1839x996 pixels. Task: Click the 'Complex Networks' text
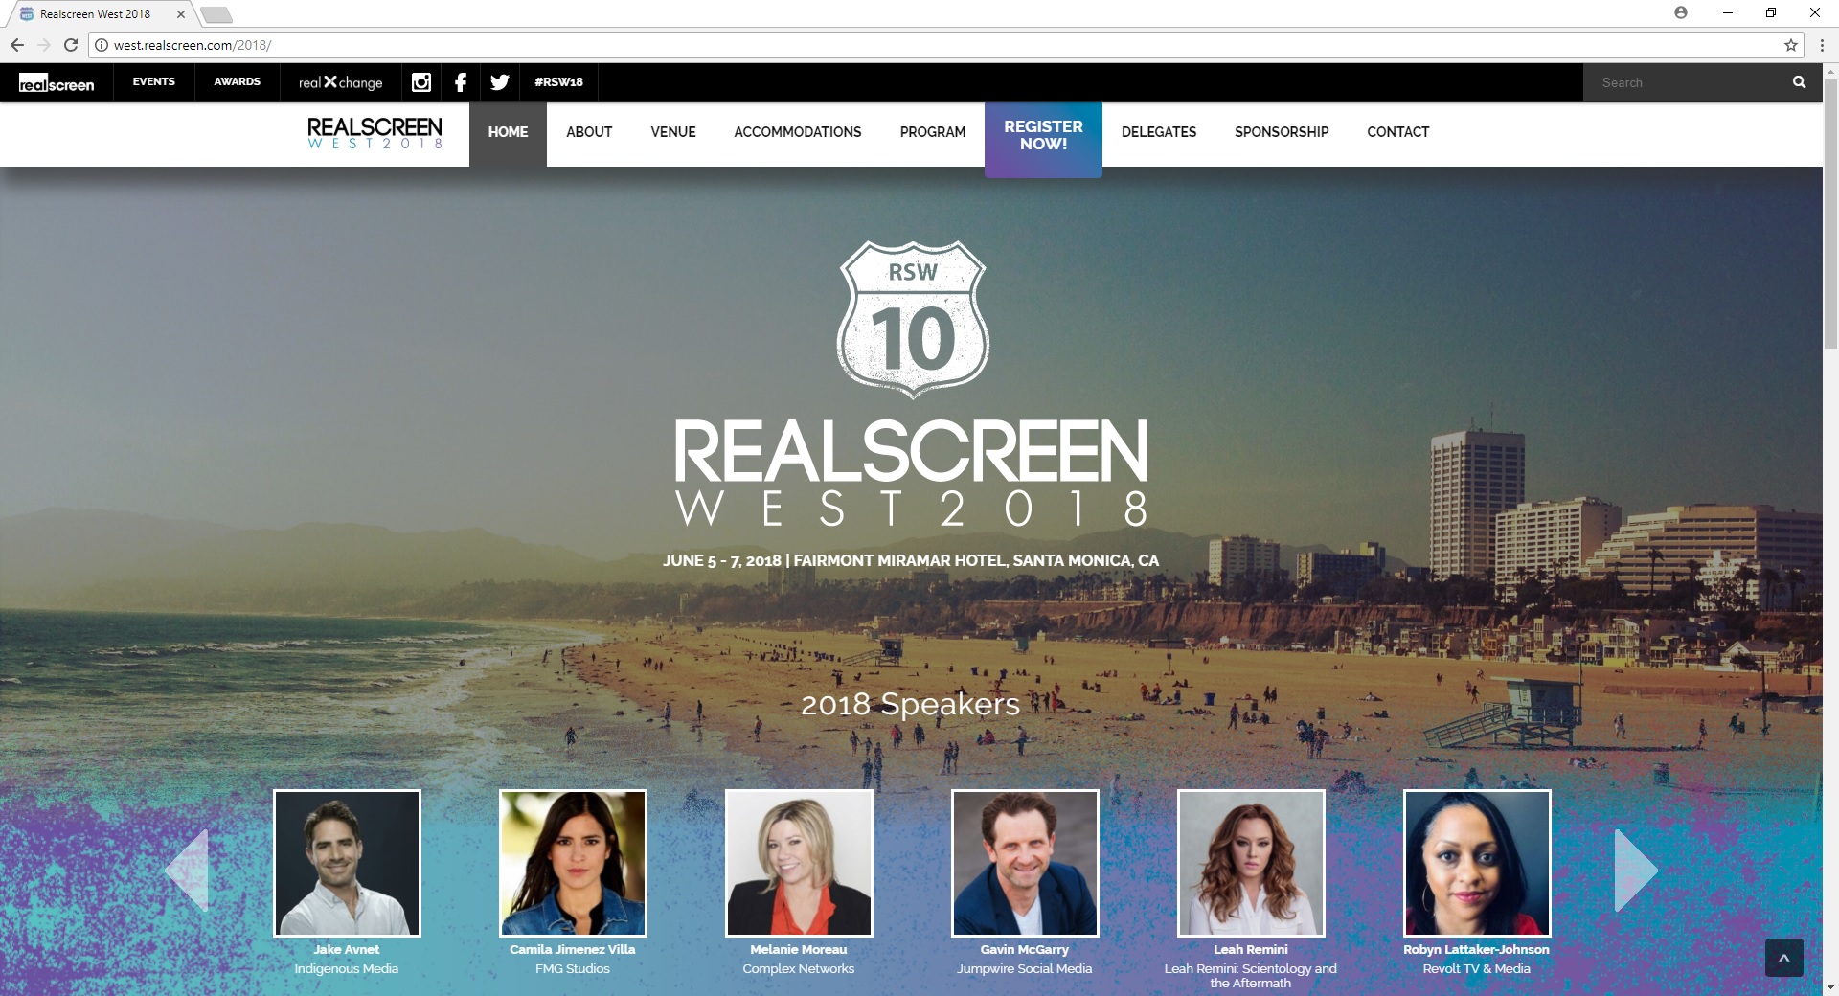[799, 969]
